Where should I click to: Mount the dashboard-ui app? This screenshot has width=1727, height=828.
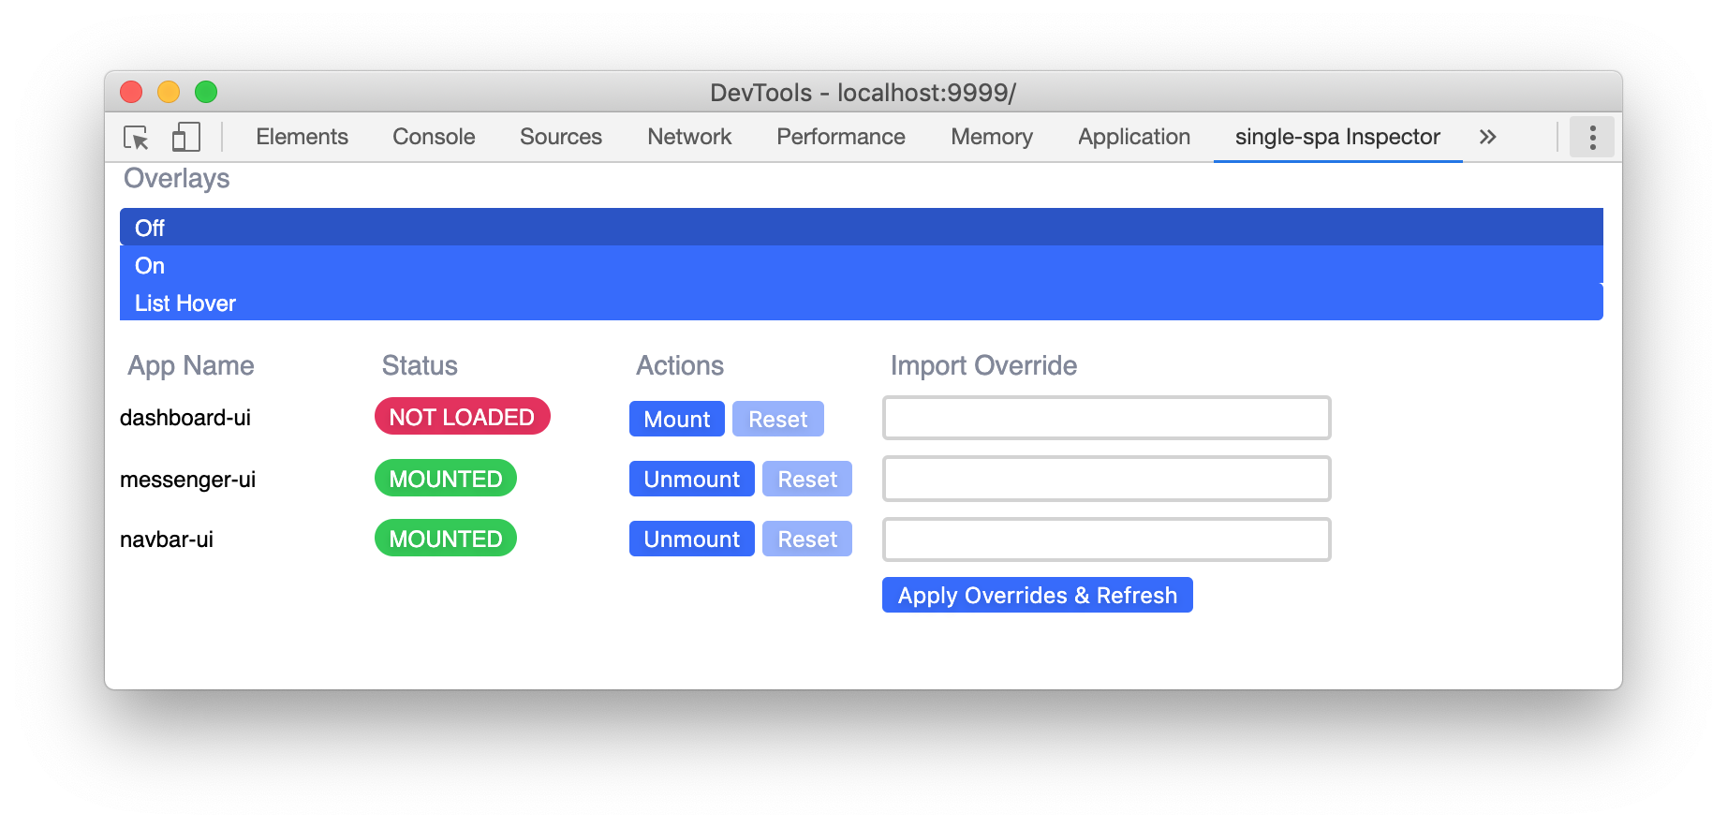coord(677,419)
